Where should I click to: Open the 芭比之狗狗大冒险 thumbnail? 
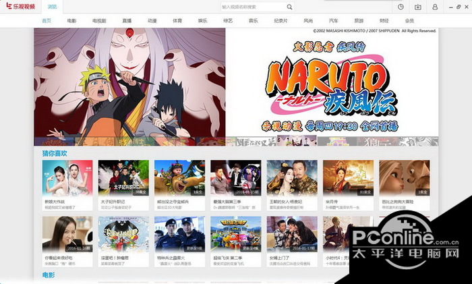coord(405,178)
